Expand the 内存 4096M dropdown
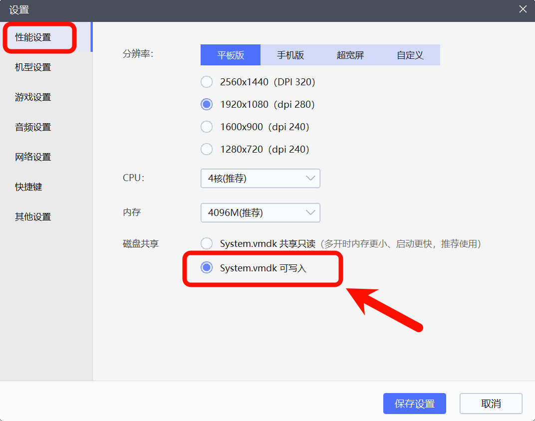The image size is (535, 421). point(260,213)
